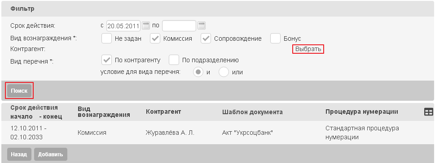Screen dimensions: 435x163
Task: Open calendar for start date field
Action: coord(145,26)
